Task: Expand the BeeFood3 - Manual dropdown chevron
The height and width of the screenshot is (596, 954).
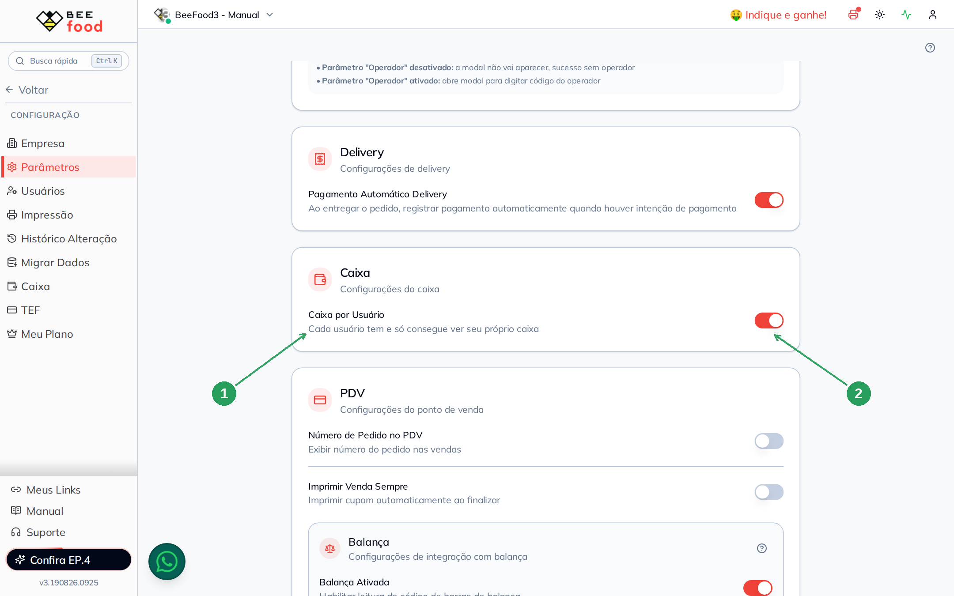Action: (x=270, y=15)
